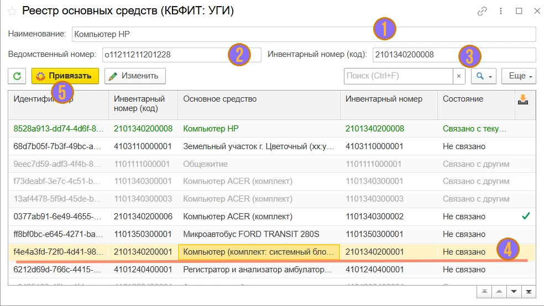Copy link to this form via chain icon
The image size is (544, 306).
pos(482,11)
